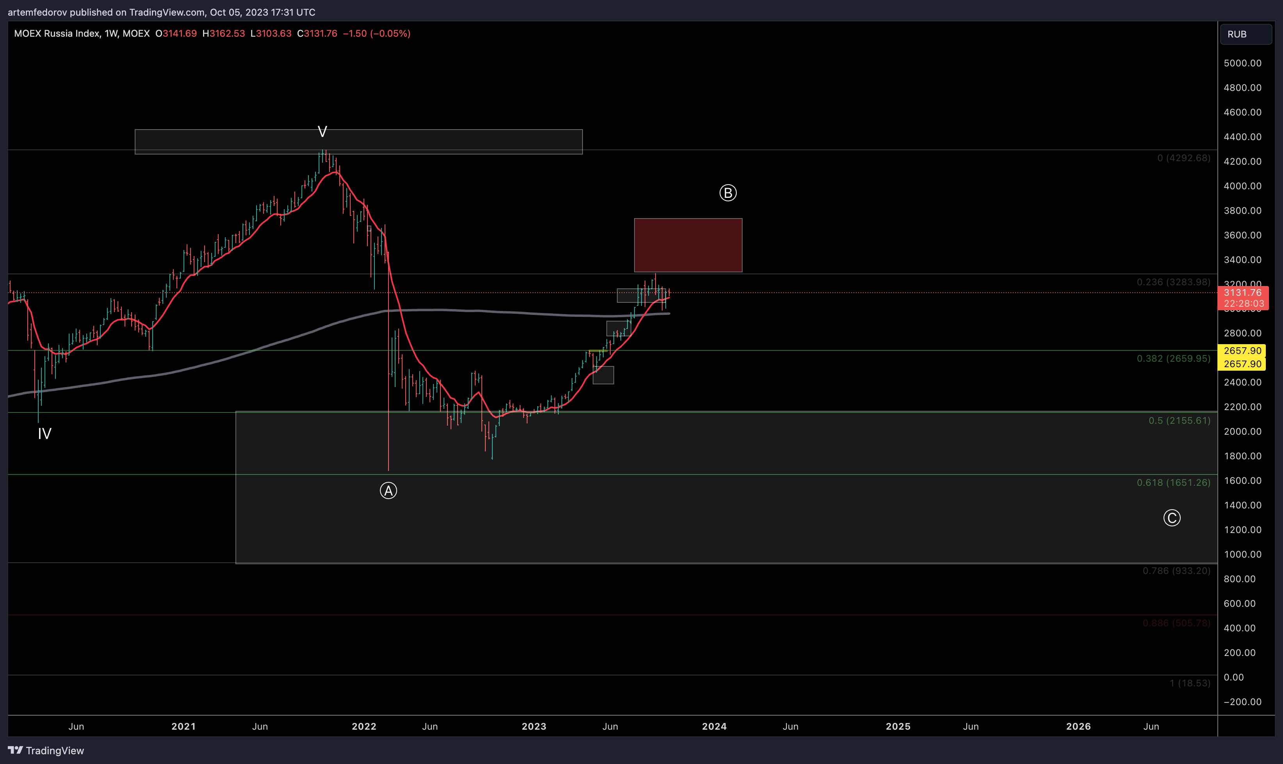1283x764 pixels.
Task: Click the 1000.00 price scale label
Action: pos(1242,554)
